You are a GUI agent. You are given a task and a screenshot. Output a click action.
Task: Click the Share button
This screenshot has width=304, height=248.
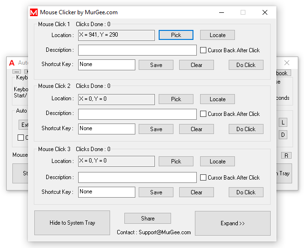148,219
